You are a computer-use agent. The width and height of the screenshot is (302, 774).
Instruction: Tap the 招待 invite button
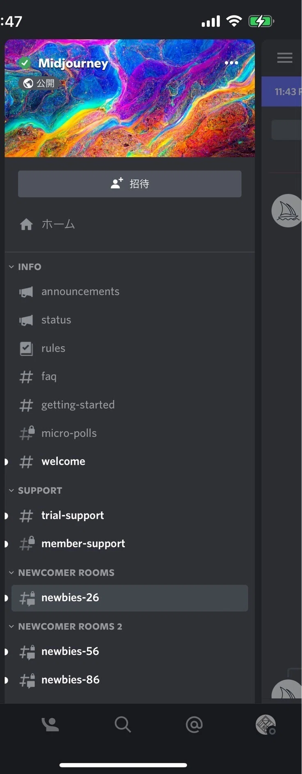(130, 184)
